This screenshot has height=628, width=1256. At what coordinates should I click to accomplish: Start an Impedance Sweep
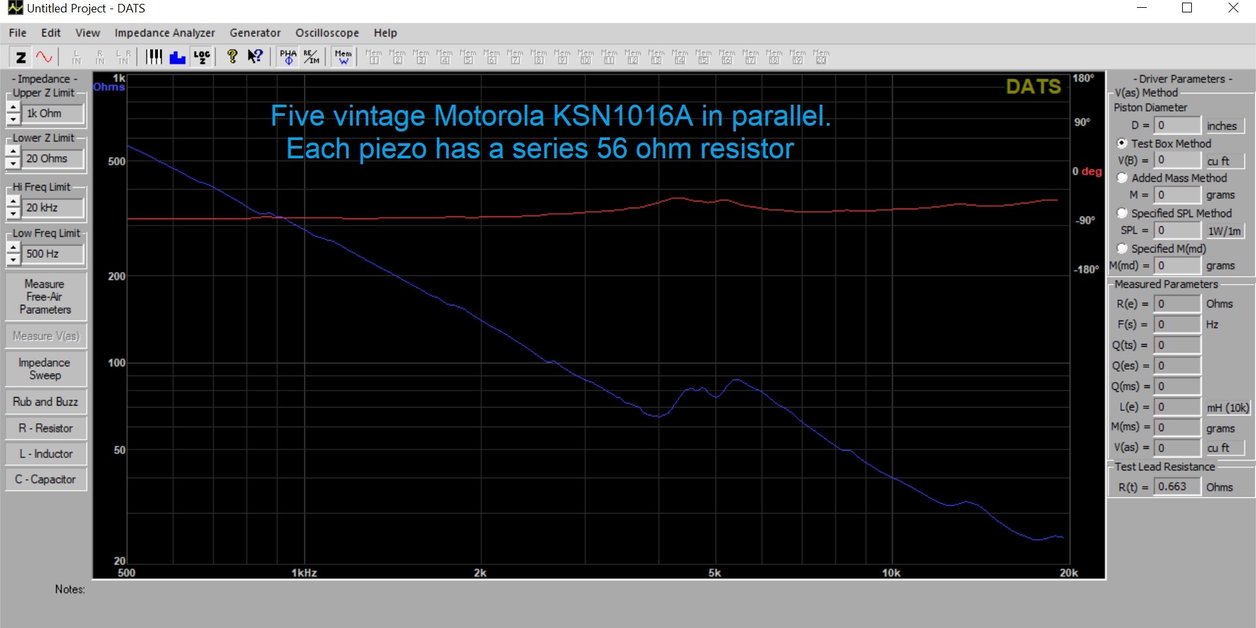[x=45, y=369]
